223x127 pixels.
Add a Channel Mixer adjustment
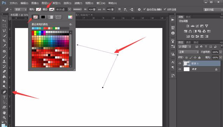point(204,31)
